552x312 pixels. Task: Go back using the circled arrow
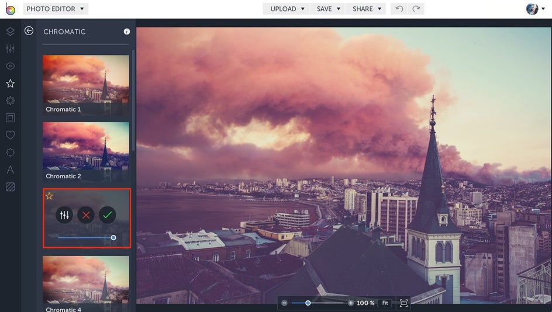point(29,31)
